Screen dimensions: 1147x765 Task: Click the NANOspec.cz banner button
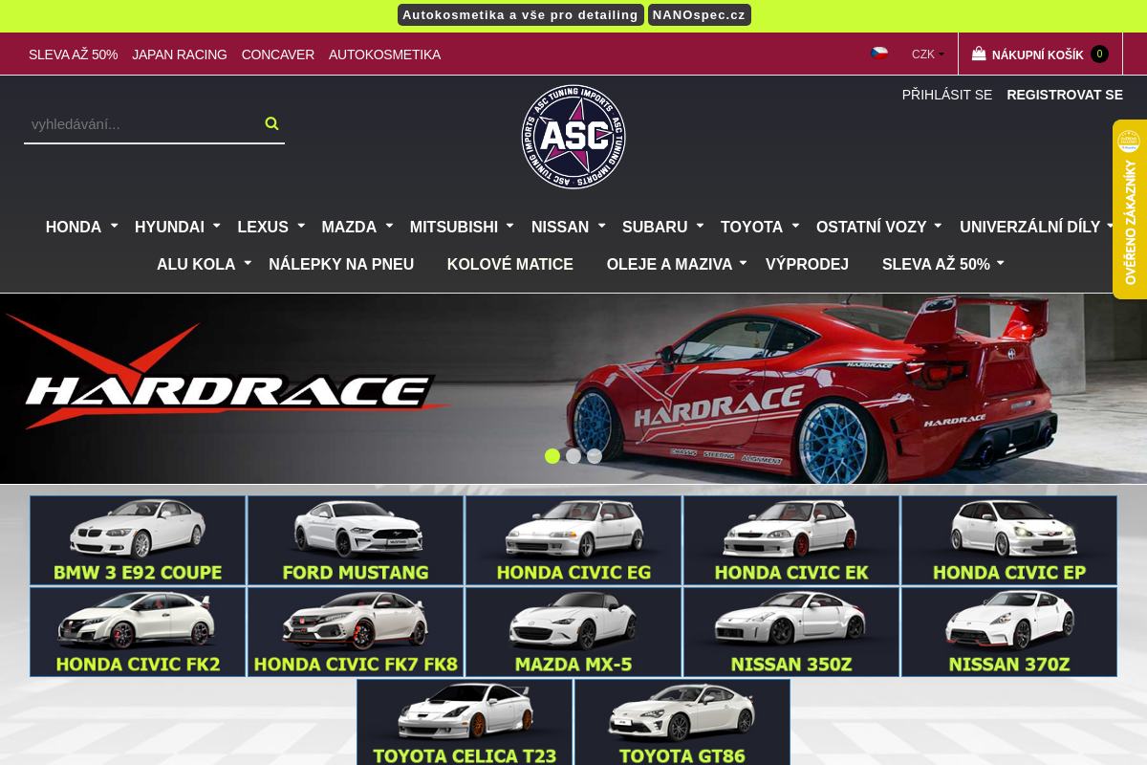699,14
